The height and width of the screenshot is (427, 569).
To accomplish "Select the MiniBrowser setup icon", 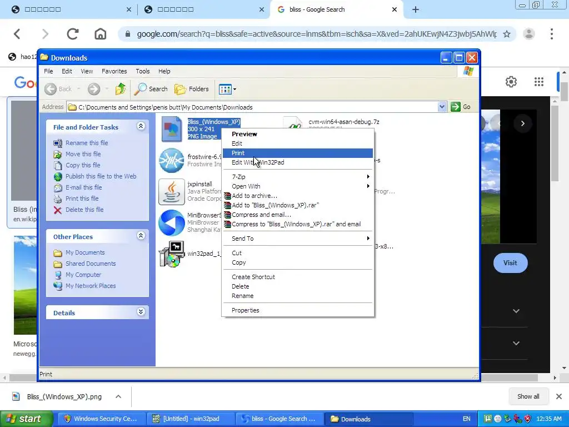I will tap(171, 222).
